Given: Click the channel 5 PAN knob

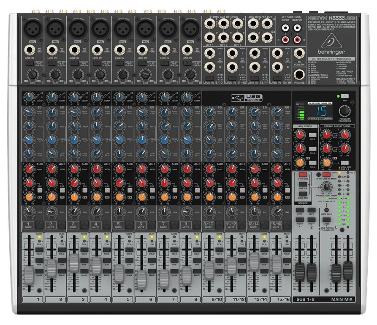Looking at the screenshot, I should pos(119,212).
